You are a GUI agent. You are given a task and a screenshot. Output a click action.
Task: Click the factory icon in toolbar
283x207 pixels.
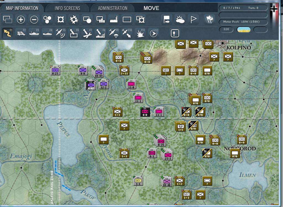114,20
